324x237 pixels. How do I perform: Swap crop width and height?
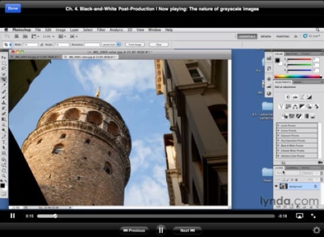pyautogui.click(x=42, y=44)
